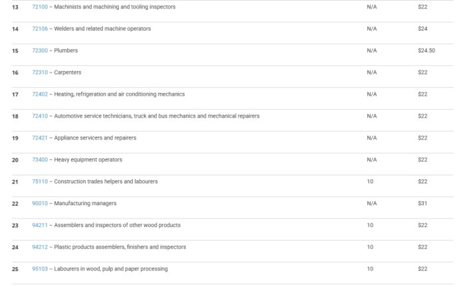
Task: Open the 95103 pulp and paper link
Action: pyautogui.click(x=39, y=269)
